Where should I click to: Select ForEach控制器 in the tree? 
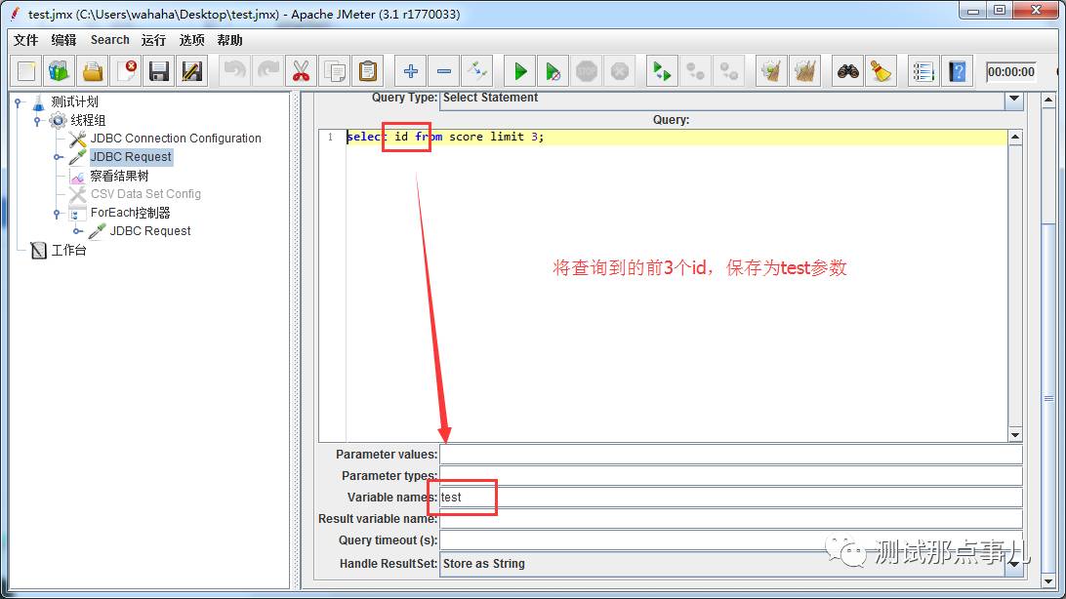(x=130, y=213)
